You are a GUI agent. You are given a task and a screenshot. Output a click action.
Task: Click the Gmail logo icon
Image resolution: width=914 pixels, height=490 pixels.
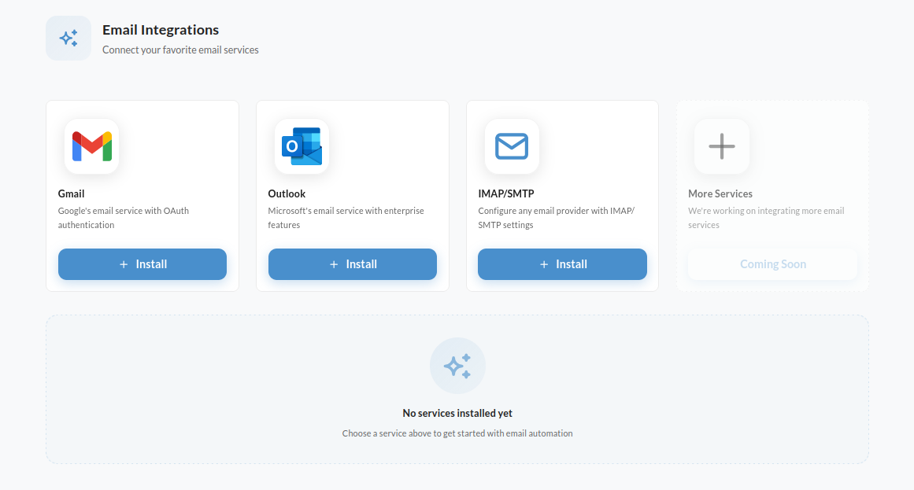91,146
